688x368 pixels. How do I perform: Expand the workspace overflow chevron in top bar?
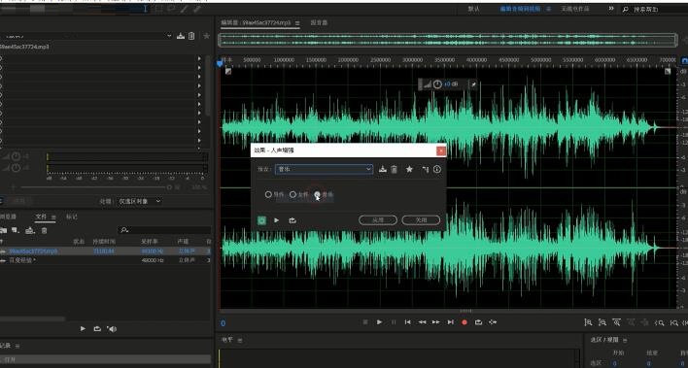tap(611, 9)
